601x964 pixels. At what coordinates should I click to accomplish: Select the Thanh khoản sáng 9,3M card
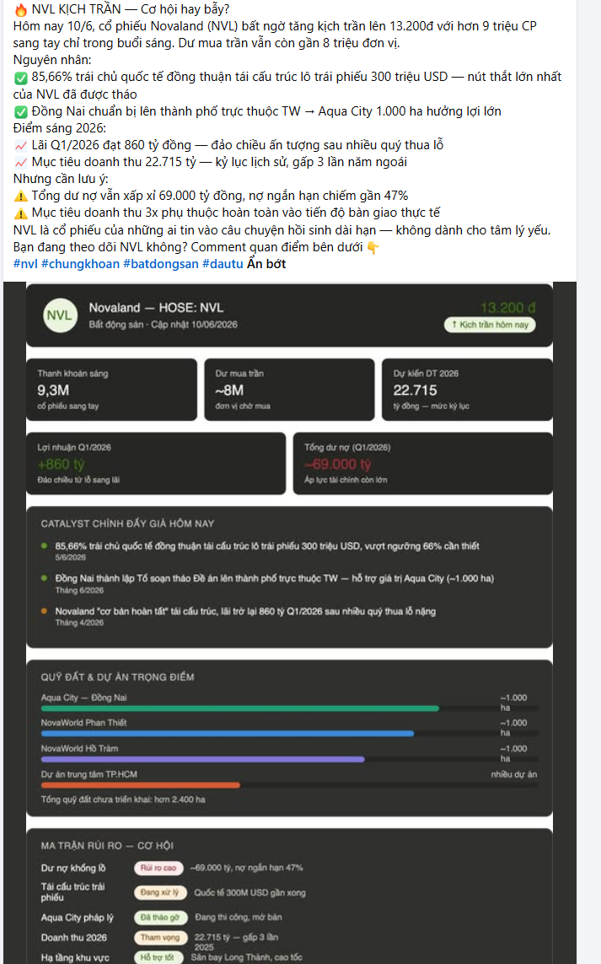pos(111,390)
